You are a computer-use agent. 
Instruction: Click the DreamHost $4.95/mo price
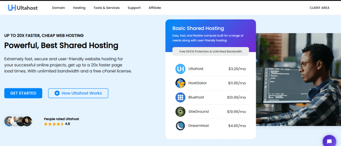point(237,126)
